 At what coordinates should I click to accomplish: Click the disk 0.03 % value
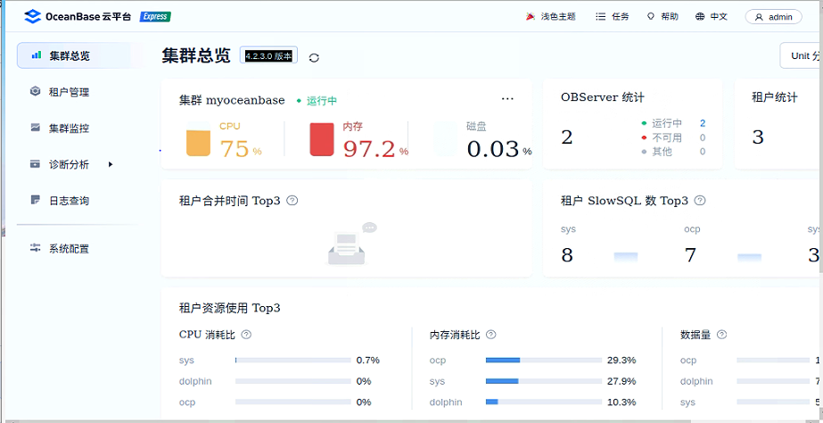[499, 149]
